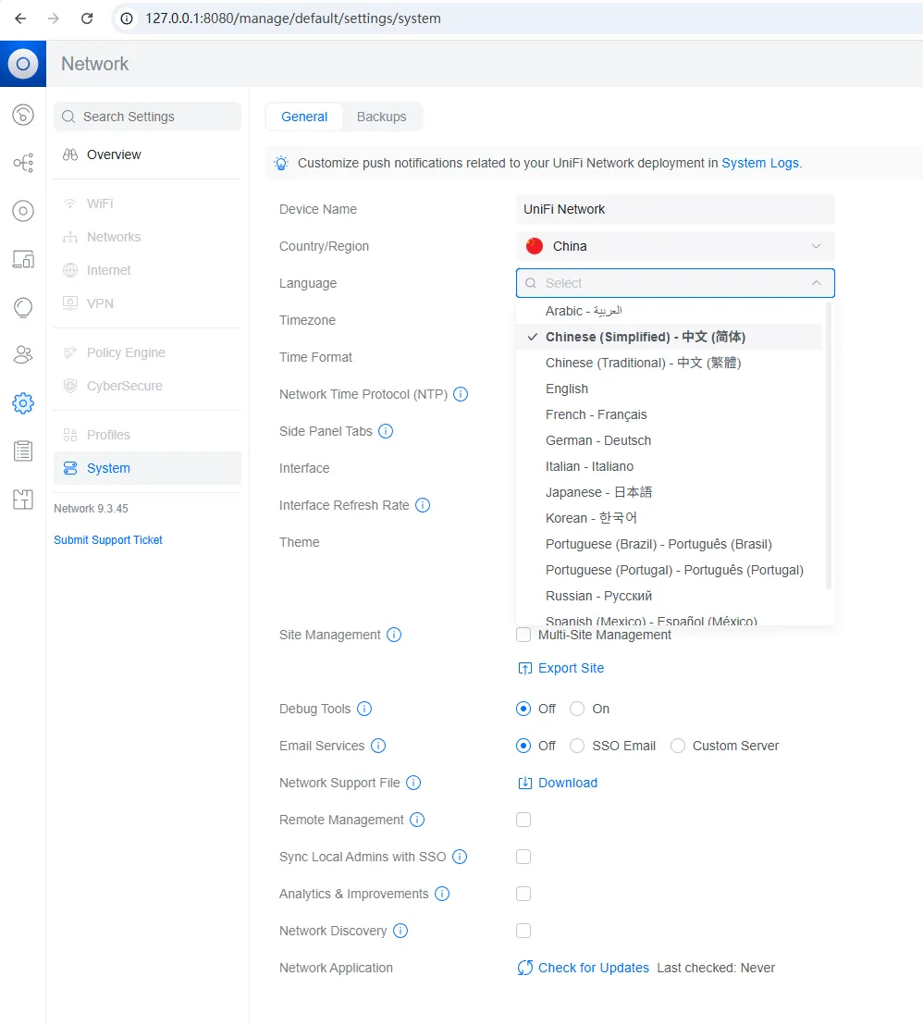Click Submit Support Ticket link
923x1025 pixels.
point(108,540)
